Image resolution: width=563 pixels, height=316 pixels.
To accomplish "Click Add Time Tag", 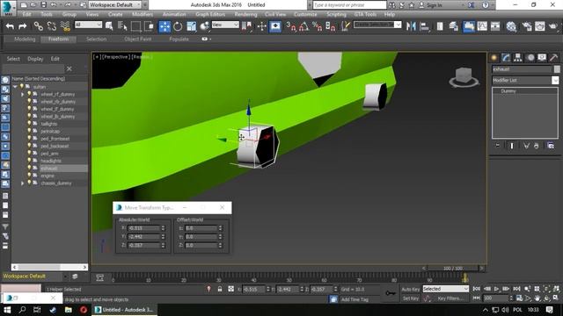I will [355, 299].
